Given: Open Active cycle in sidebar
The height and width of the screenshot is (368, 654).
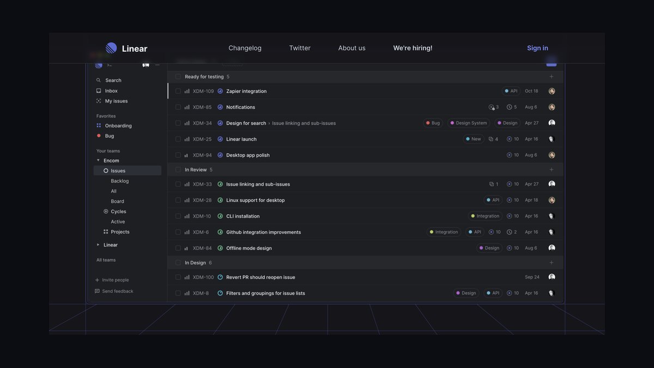Looking at the screenshot, I should tap(118, 222).
